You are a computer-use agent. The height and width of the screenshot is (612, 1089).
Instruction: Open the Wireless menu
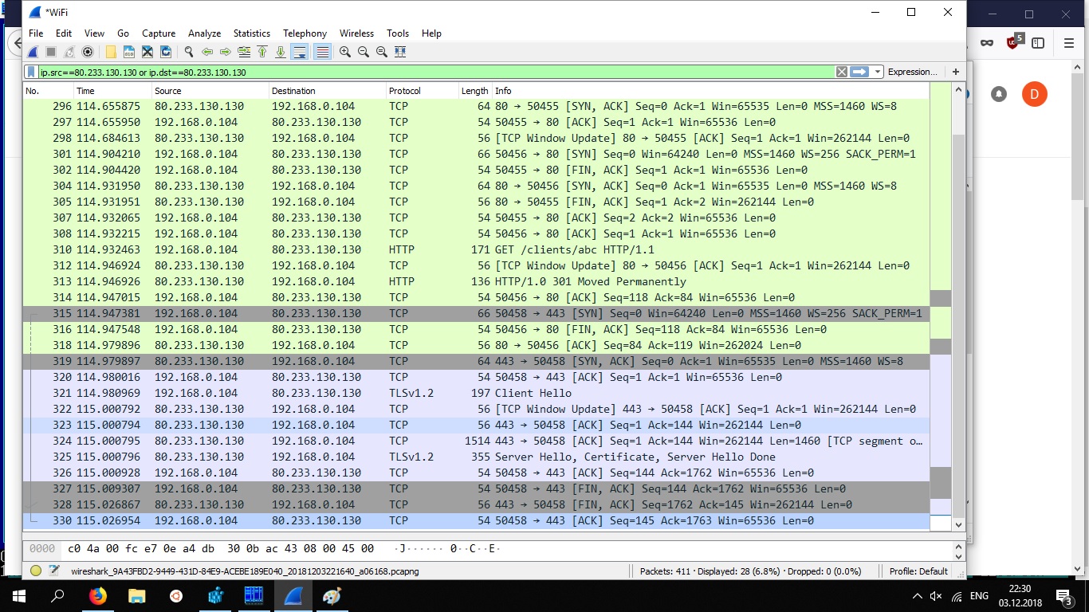(356, 33)
